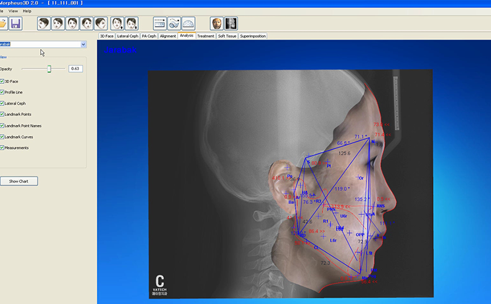Switch to the Superimposition tab

[x=253, y=36]
